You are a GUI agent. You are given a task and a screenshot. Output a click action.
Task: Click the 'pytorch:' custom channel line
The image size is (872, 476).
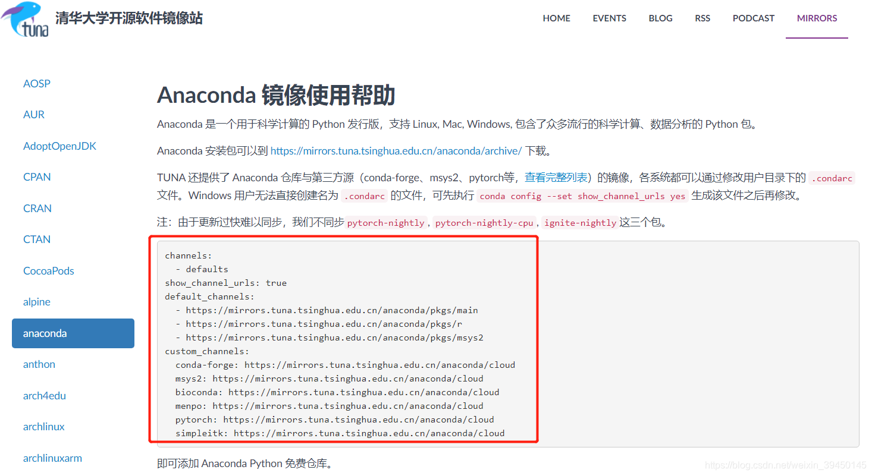click(335, 420)
